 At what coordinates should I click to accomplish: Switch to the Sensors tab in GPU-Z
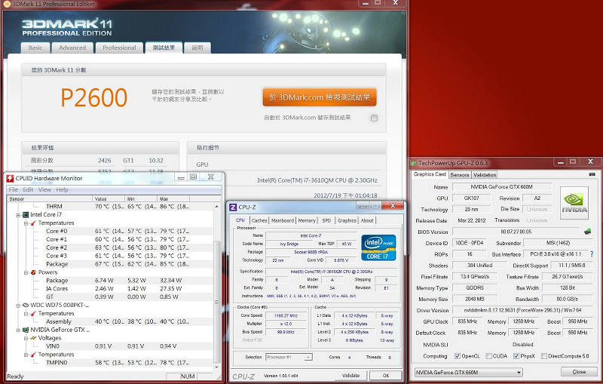coord(459,174)
